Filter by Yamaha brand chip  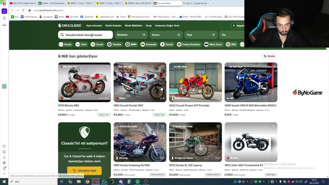114,44
